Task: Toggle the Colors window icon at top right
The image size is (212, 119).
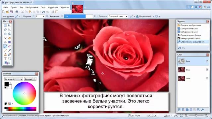Action: click(x=200, y=7)
